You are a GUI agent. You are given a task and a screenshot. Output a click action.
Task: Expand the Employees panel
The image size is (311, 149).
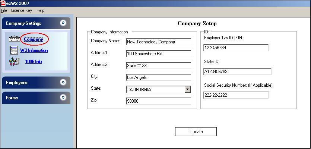point(63,82)
